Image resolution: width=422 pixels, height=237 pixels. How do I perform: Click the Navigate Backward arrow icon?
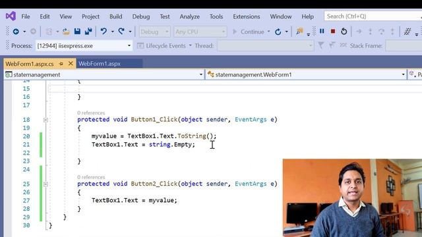coord(16,32)
